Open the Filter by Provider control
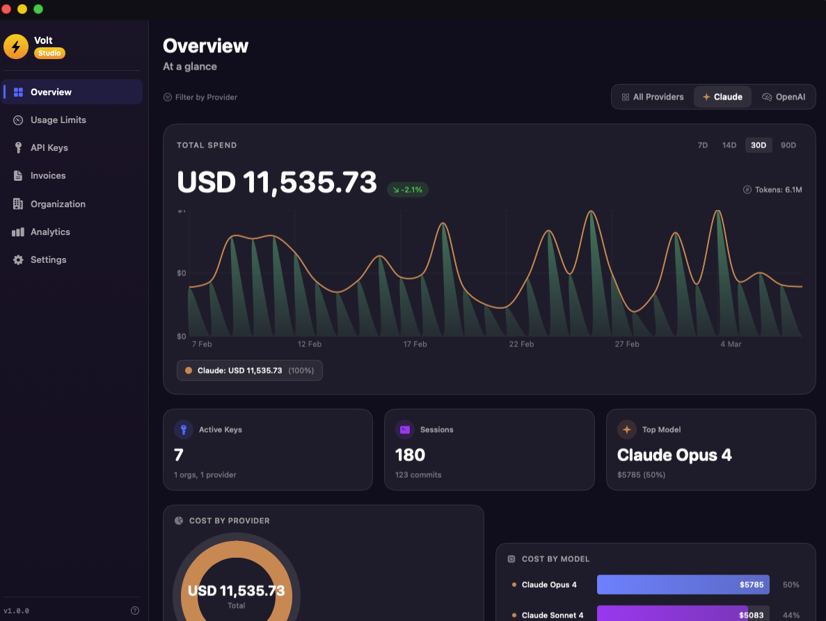The image size is (826, 621). point(200,97)
